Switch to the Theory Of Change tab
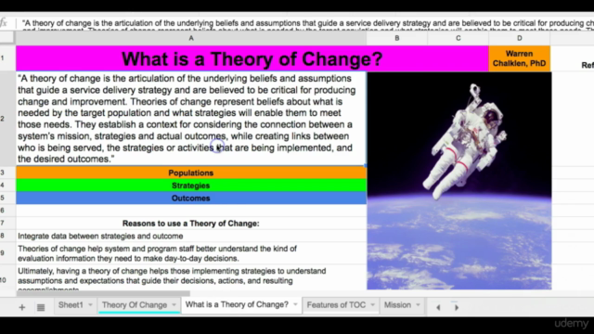This screenshot has width=594, height=334. click(x=135, y=305)
